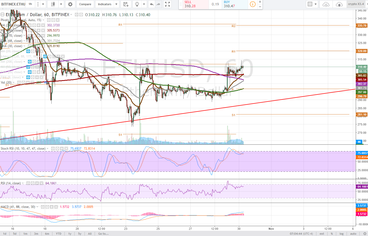Open settings for the EMA 9 indicator
Viewport: 368px width, 236px height.
[32, 77]
